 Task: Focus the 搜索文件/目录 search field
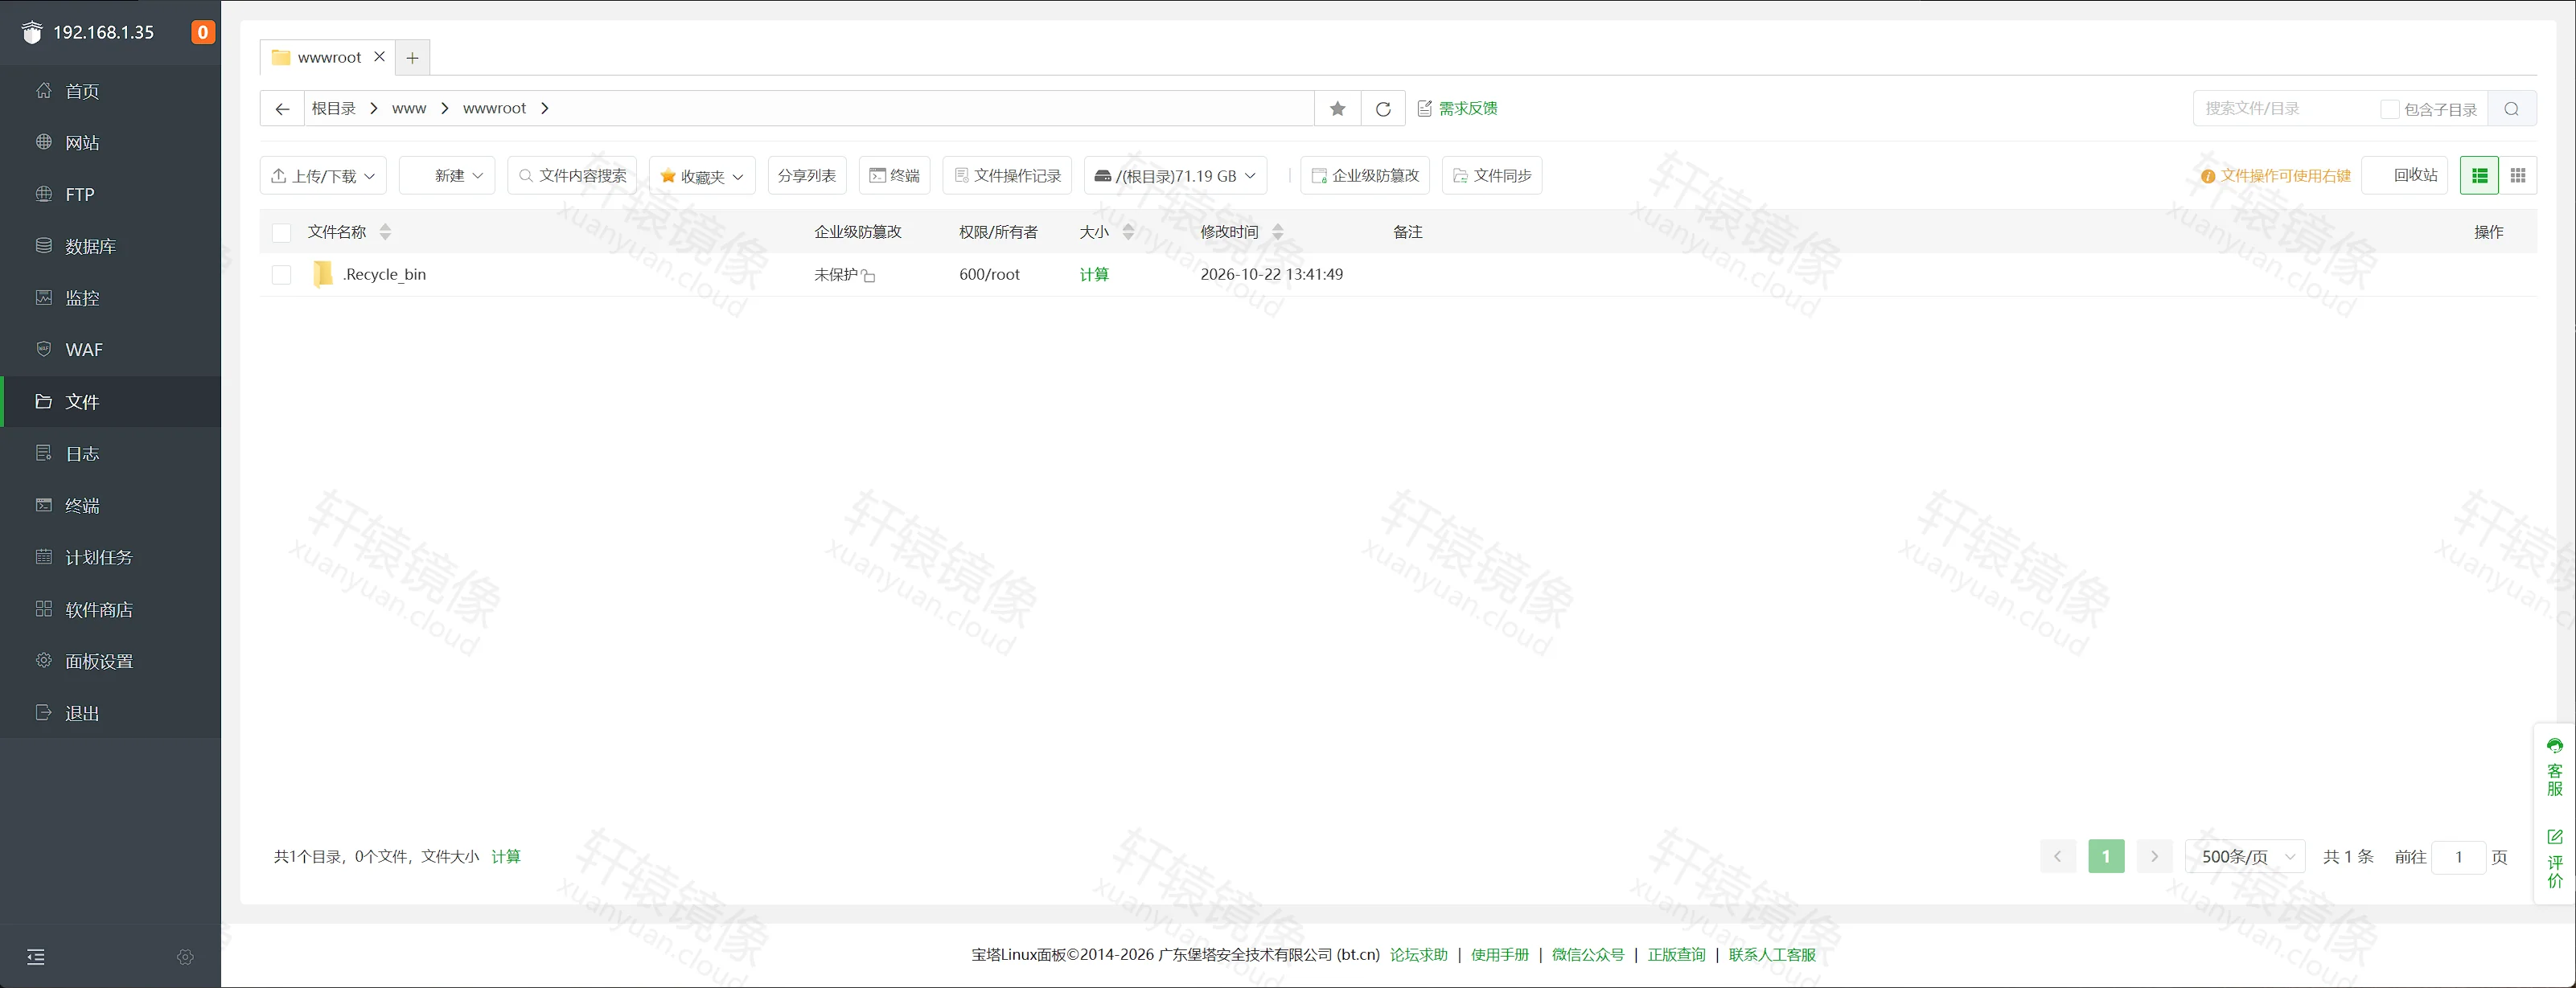(2284, 108)
